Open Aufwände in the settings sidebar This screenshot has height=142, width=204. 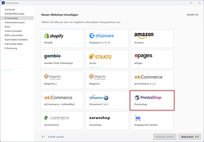[x=10, y=9]
